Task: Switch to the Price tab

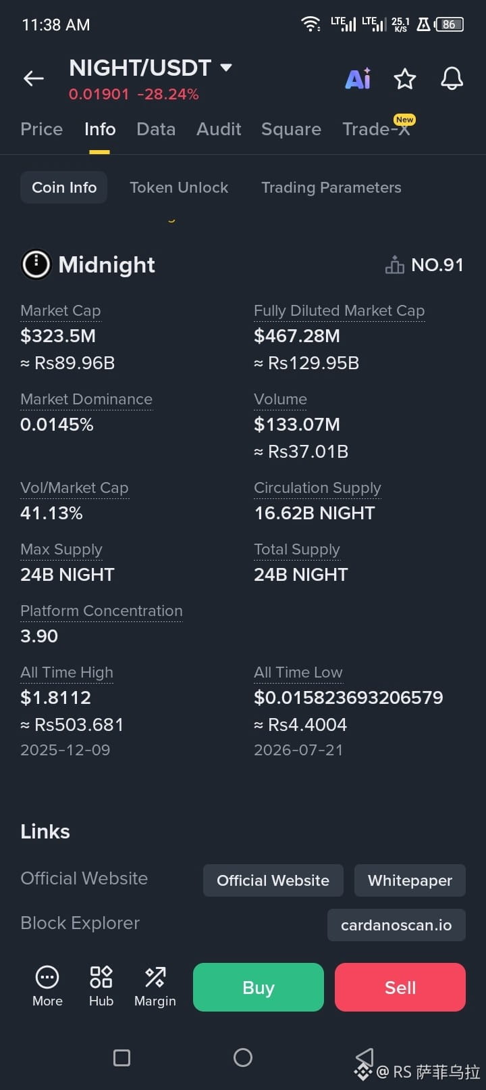Action: click(x=42, y=129)
